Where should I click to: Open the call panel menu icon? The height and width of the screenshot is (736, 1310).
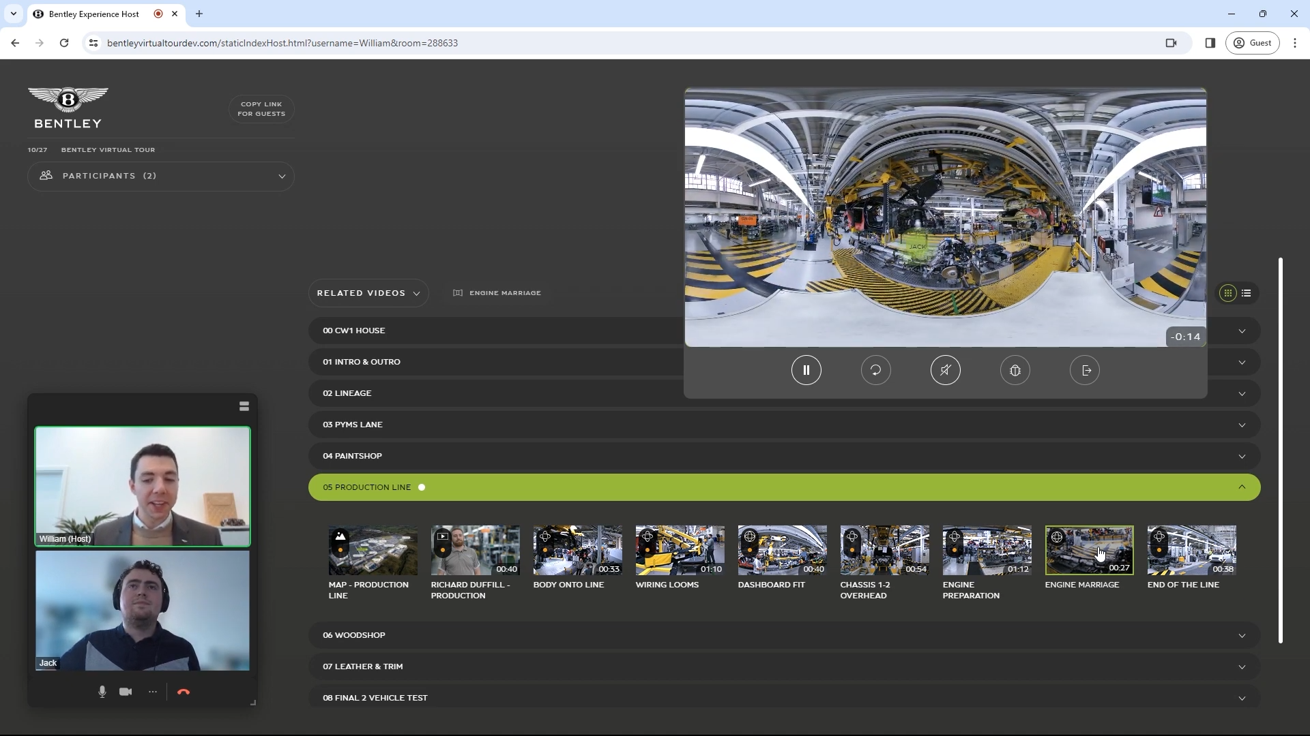coord(244,406)
